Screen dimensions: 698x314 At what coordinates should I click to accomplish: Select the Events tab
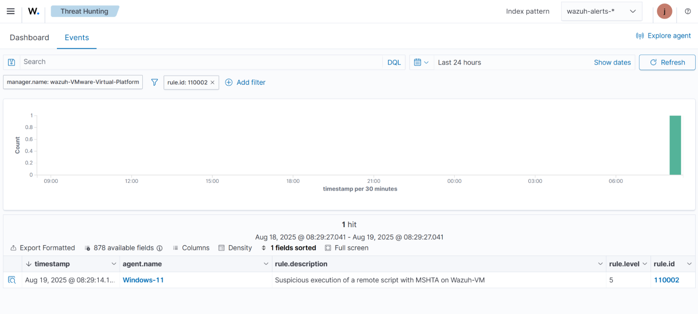point(77,37)
